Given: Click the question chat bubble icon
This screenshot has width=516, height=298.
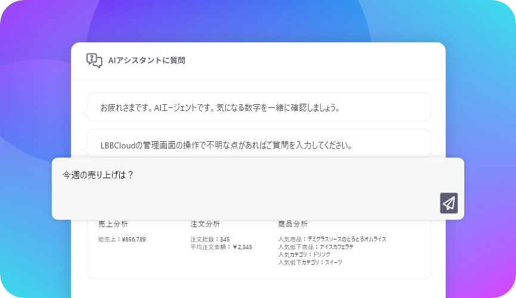Looking at the screenshot, I should click(x=94, y=60).
